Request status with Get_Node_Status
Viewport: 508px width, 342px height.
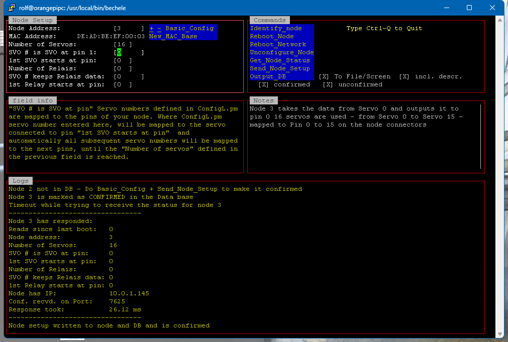(x=280, y=60)
